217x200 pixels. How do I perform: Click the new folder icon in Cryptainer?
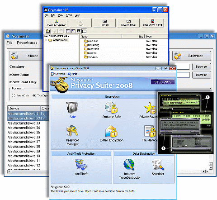48,31
